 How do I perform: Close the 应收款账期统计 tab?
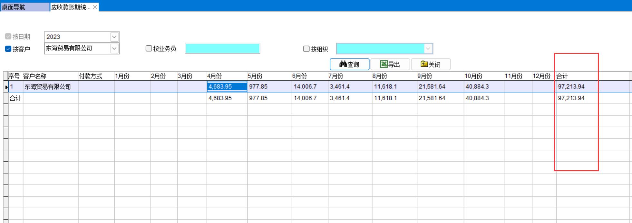pyautogui.click(x=95, y=7)
